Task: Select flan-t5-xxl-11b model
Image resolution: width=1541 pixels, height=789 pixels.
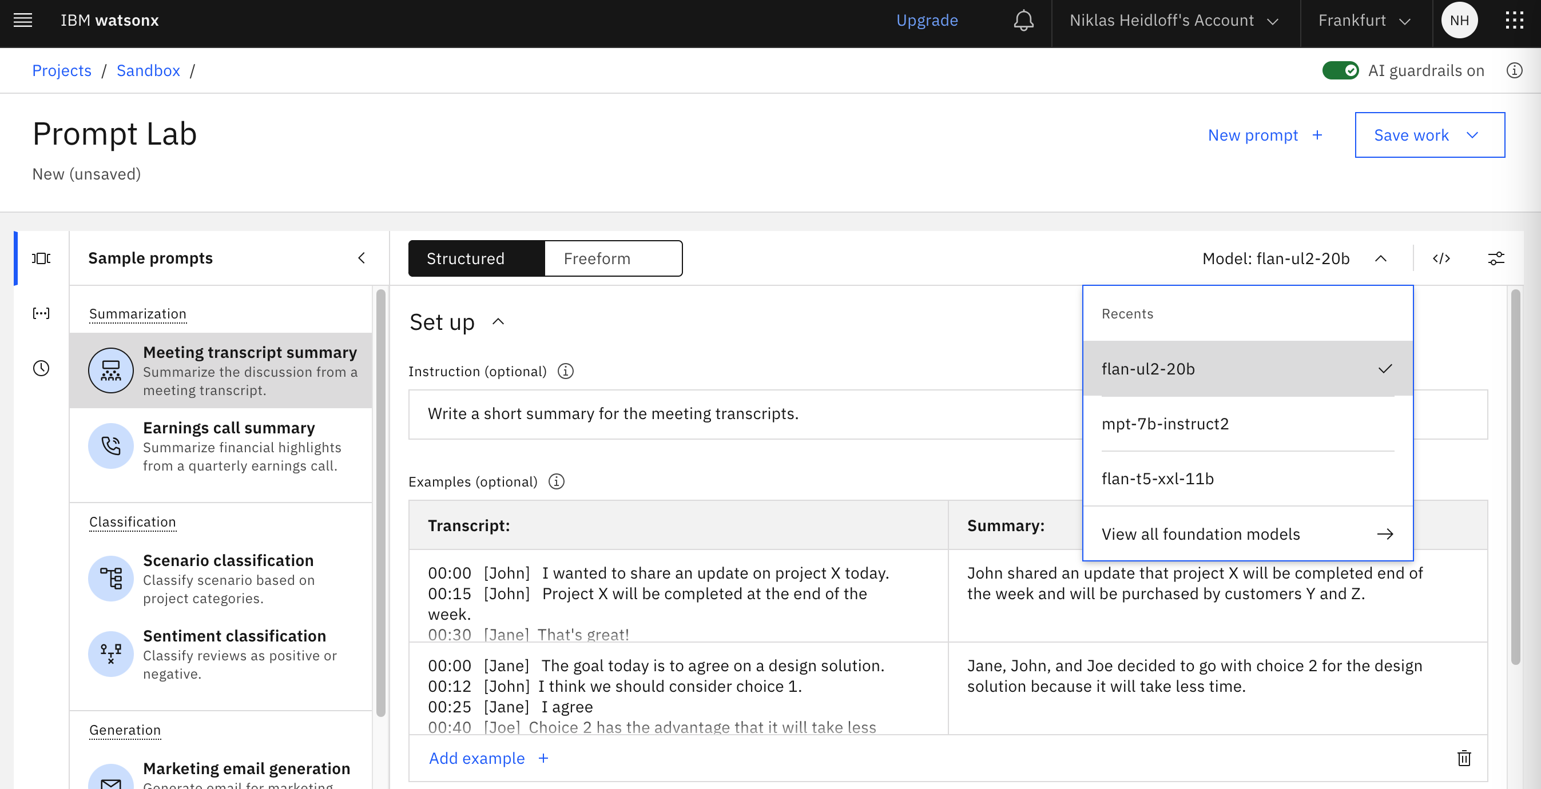Action: (1248, 479)
